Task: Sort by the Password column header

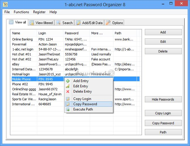Action: click(x=77, y=33)
